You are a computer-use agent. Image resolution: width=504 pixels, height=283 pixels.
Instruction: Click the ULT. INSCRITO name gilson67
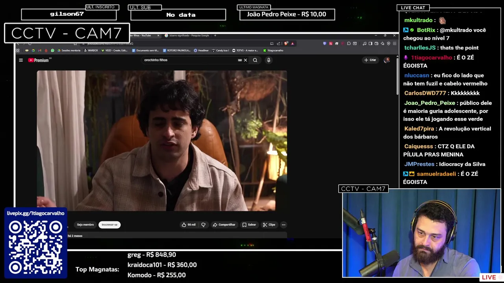67,14
